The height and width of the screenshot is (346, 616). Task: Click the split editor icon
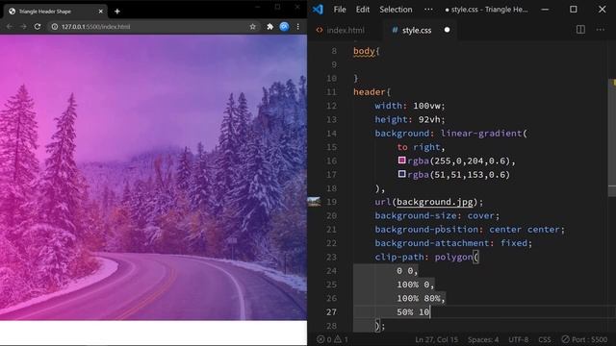click(x=580, y=30)
